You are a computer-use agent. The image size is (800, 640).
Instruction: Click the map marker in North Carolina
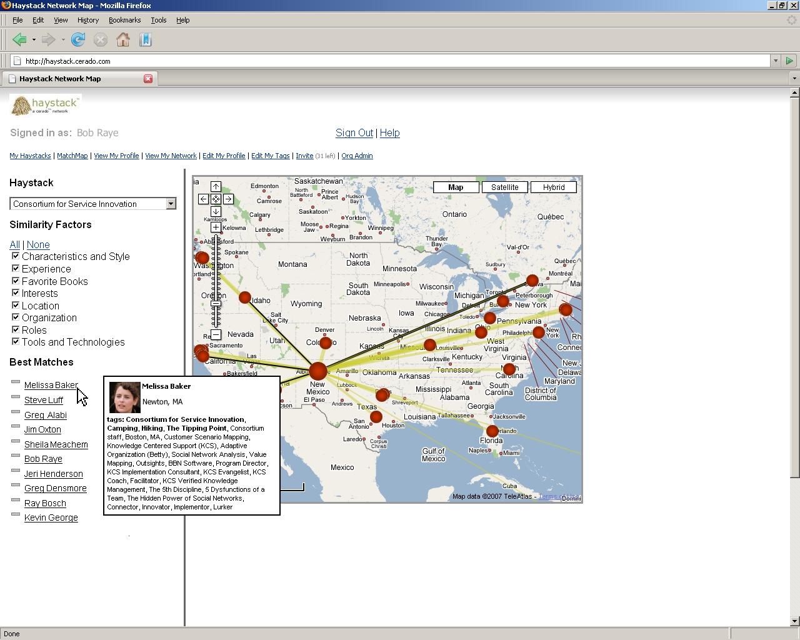click(x=509, y=369)
